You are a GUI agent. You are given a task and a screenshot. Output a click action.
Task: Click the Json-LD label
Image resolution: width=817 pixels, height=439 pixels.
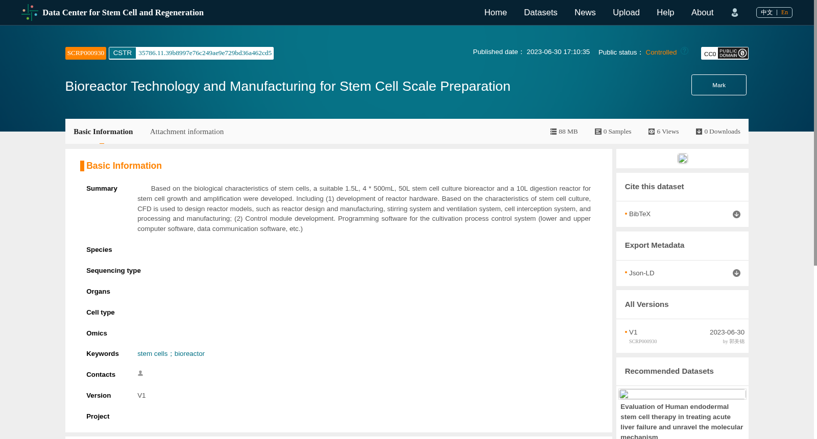click(641, 273)
